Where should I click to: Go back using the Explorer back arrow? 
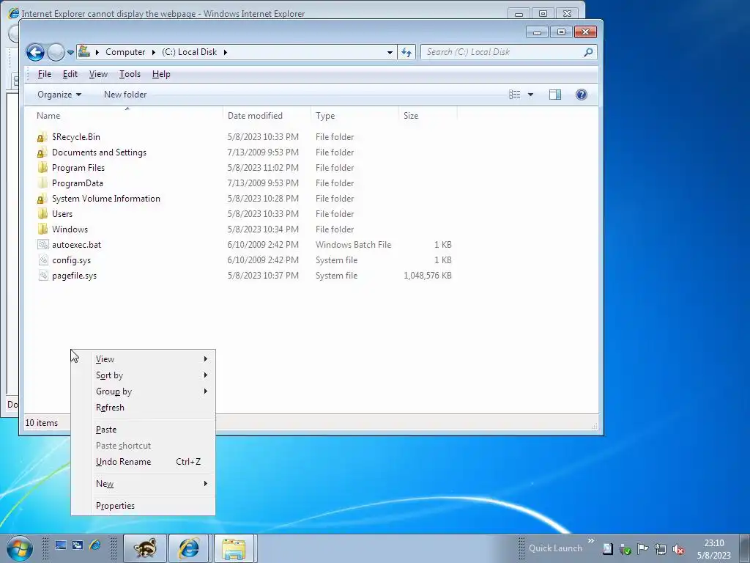[35, 52]
